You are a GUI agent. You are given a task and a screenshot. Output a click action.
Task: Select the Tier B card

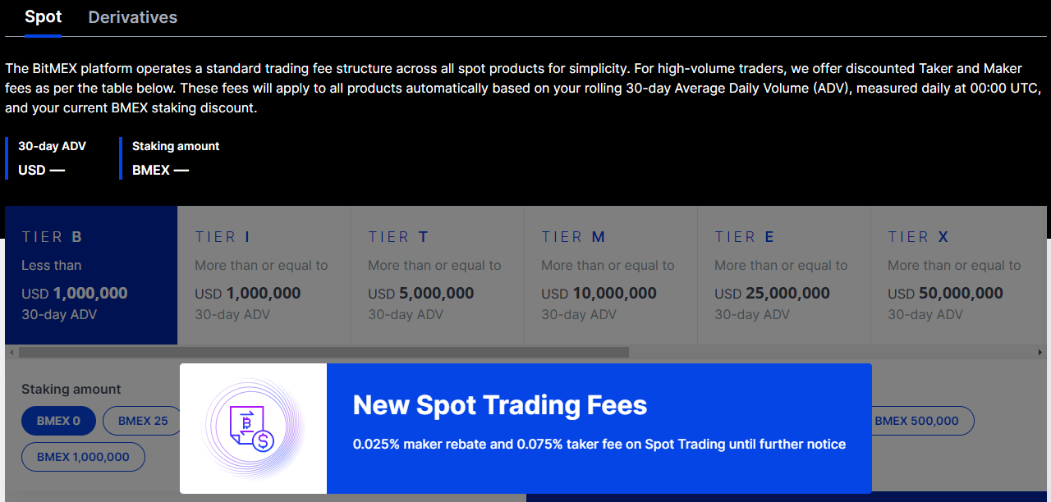pyautogui.click(x=91, y=275)
